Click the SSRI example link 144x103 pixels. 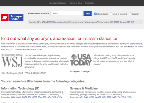tap(115, 97)
